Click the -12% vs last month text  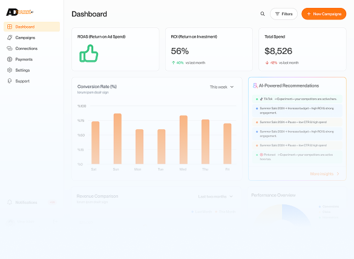tap(284, 62)
